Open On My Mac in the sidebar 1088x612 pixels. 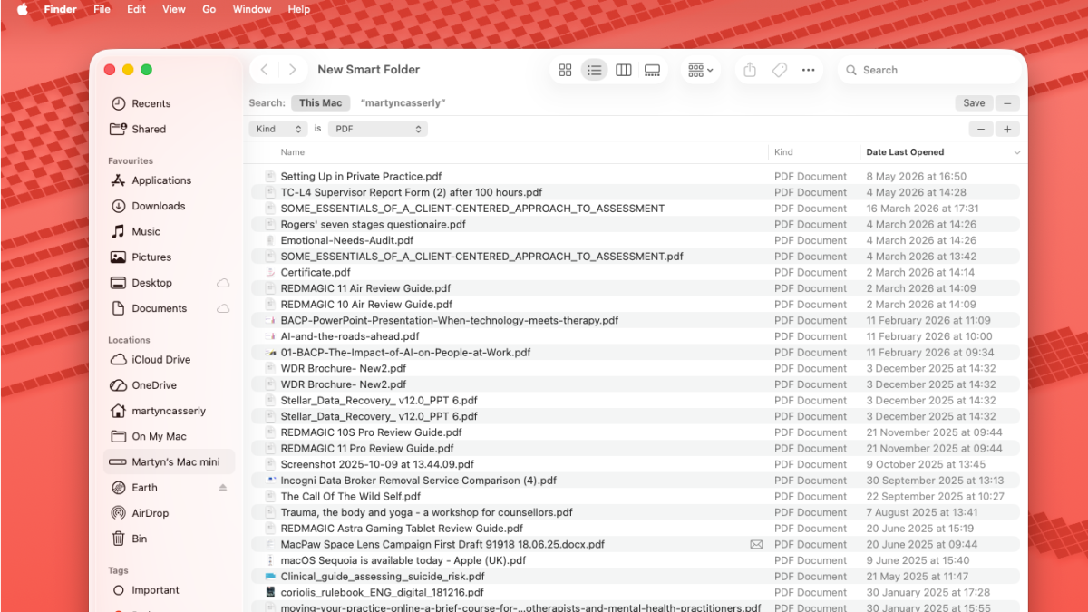click(x=169, y=436)
